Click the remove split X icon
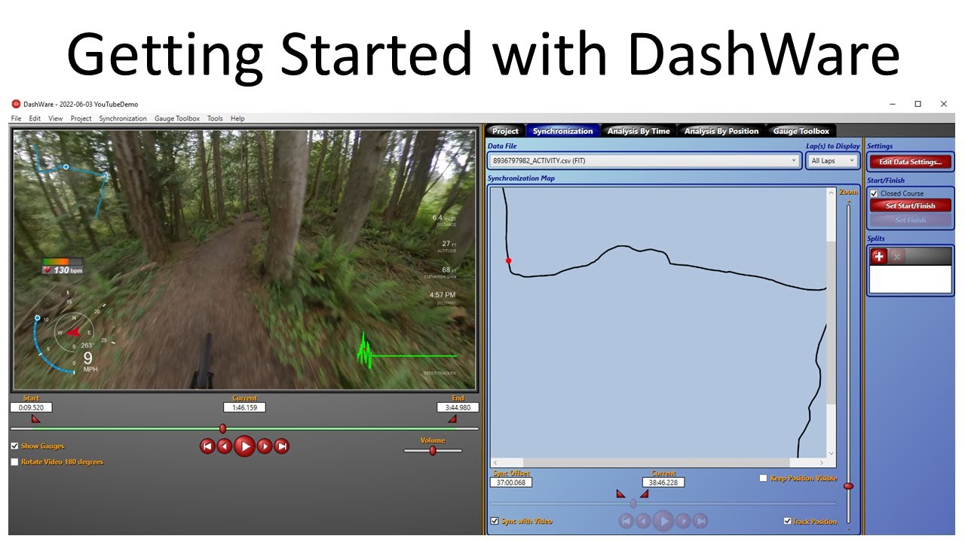The width and height of the screenshot is (965, 542). [896, 257]
